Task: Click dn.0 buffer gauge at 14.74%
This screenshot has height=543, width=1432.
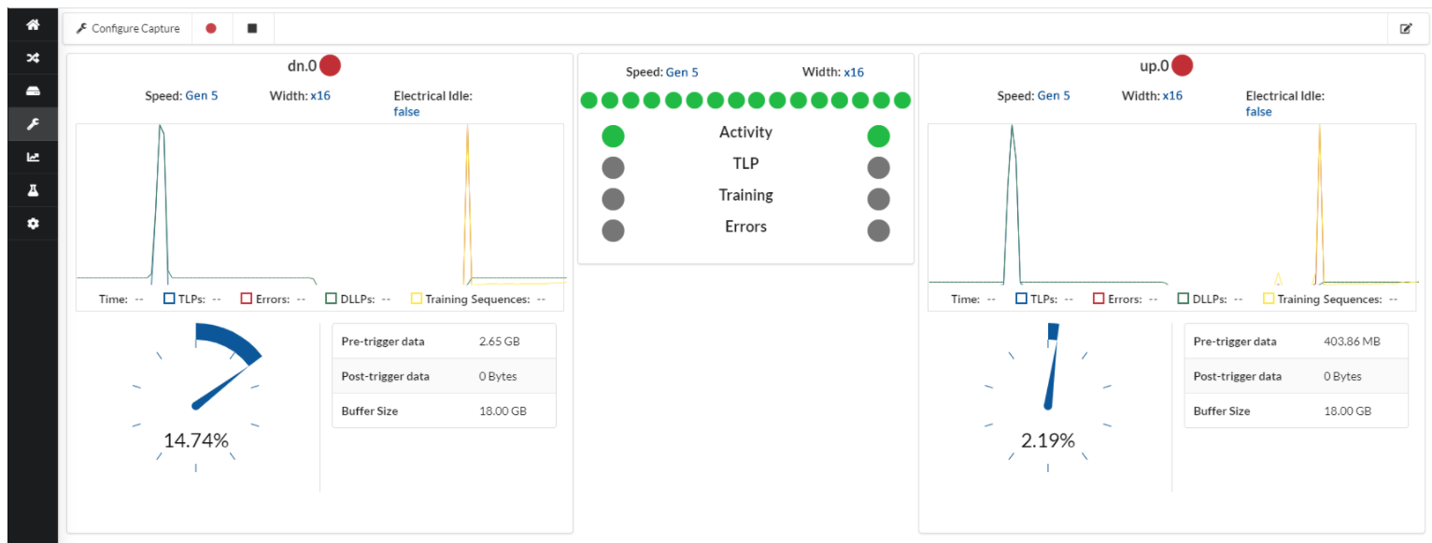Action: pyautogui.click(x=195, y=398)
